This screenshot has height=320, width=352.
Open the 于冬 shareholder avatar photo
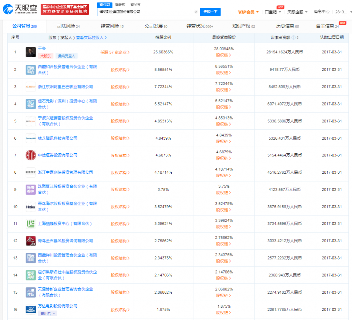pyautogui.click(x=31, y=52)
